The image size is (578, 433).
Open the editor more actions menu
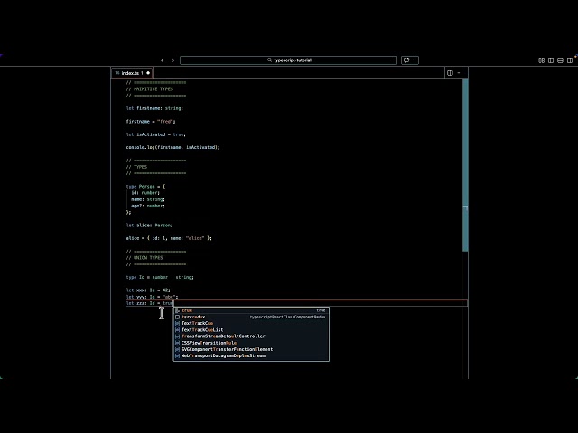point(460,73)
